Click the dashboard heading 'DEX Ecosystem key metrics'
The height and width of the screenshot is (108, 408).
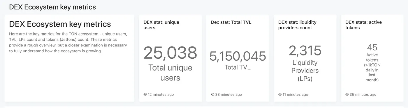point(52,7)
